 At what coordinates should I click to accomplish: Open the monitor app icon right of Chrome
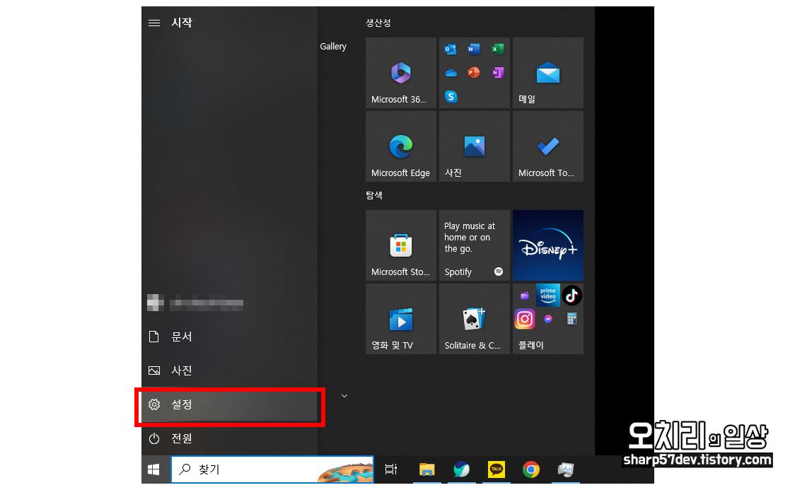(566, 469)
